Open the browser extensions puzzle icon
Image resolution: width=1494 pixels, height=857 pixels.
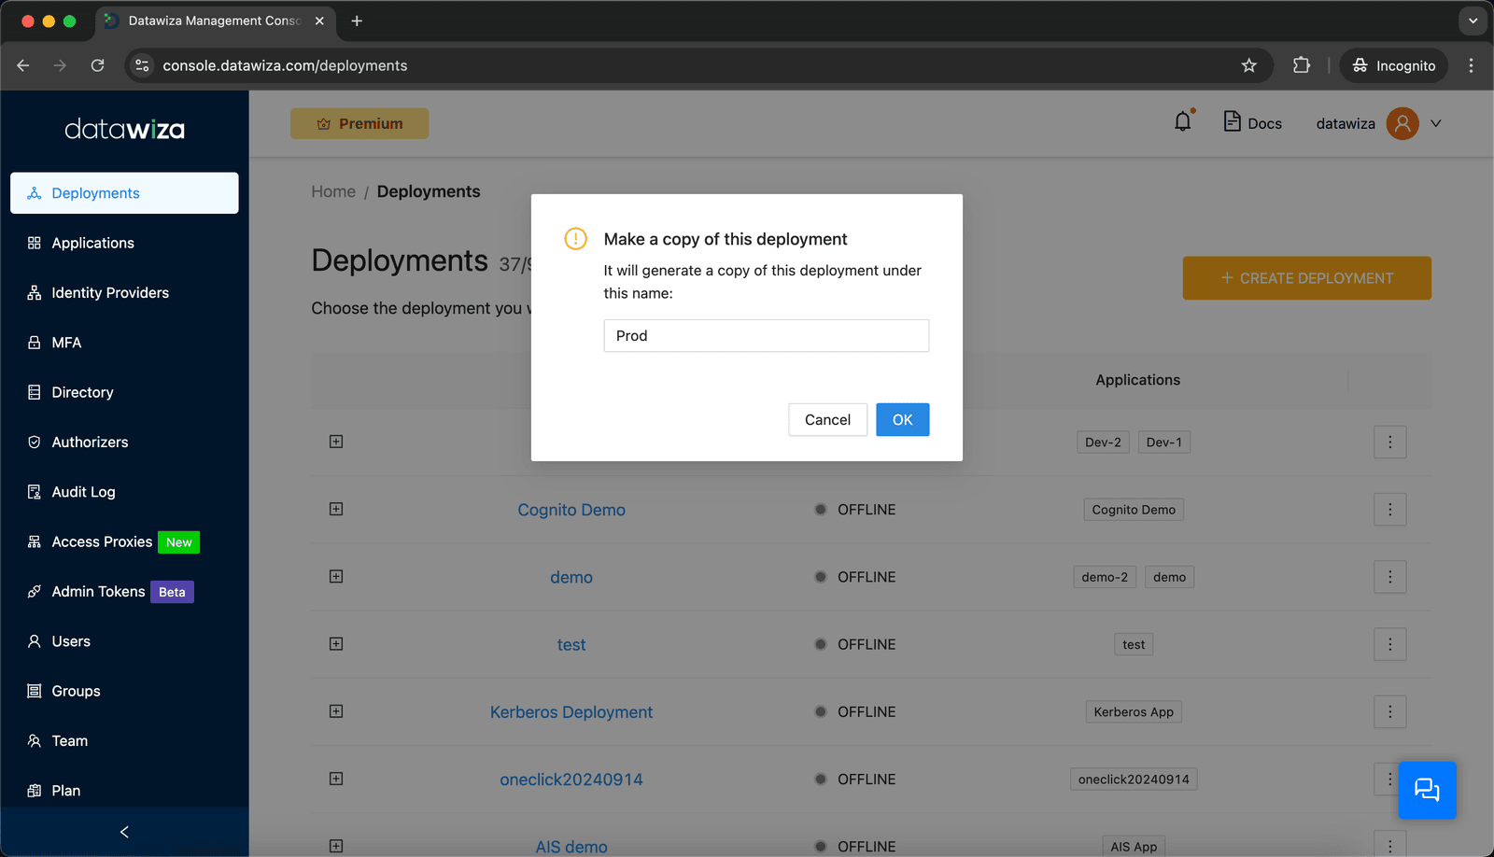tap(1301, 65)
